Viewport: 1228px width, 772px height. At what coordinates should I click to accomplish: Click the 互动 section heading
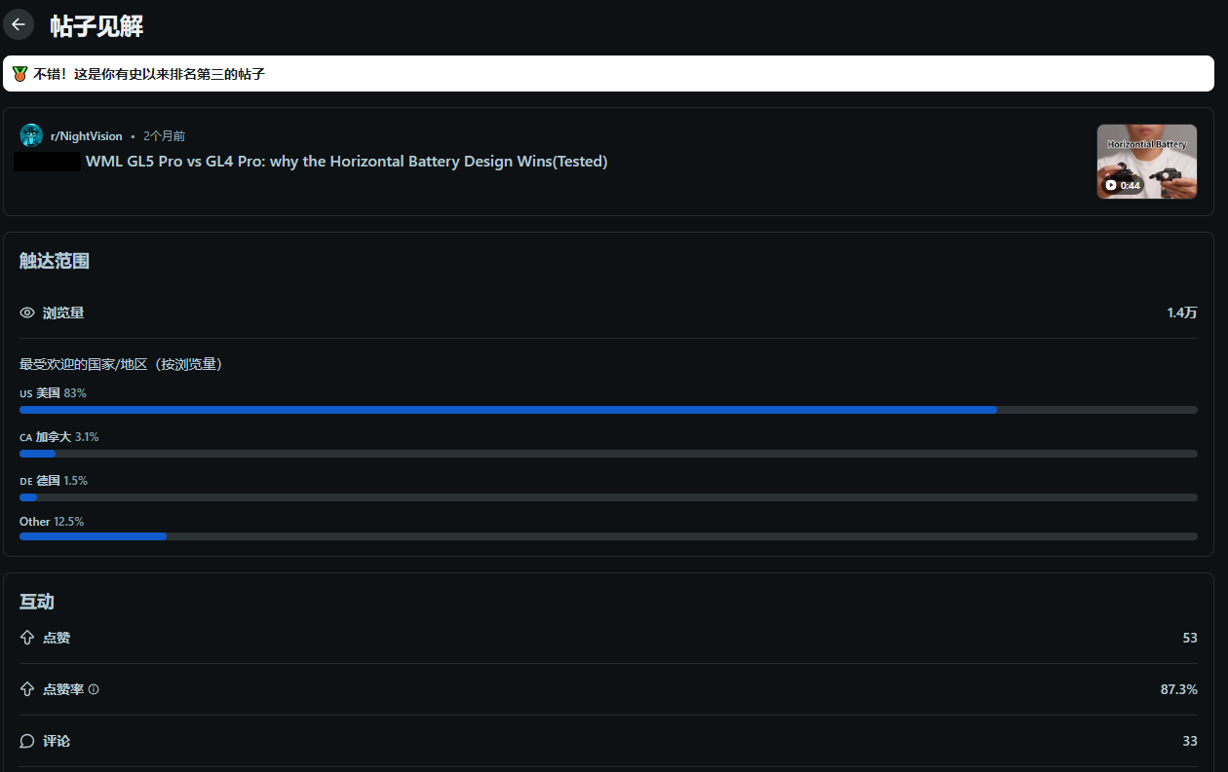click(x=37, y=602)
